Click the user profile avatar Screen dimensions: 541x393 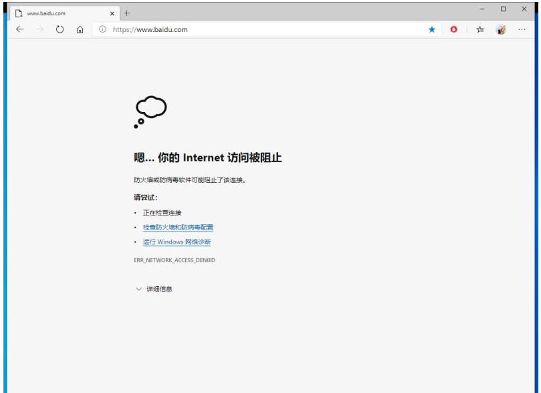(x=500, y=29)
